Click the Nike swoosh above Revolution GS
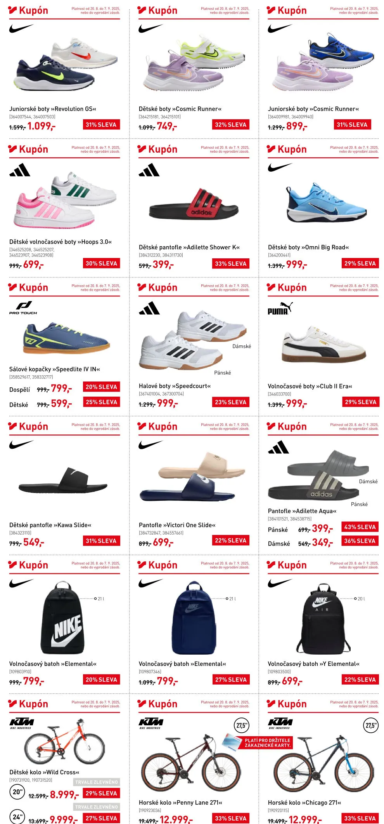Image resolution: width=384 pixels, height=824 pixels. [21, 28]
